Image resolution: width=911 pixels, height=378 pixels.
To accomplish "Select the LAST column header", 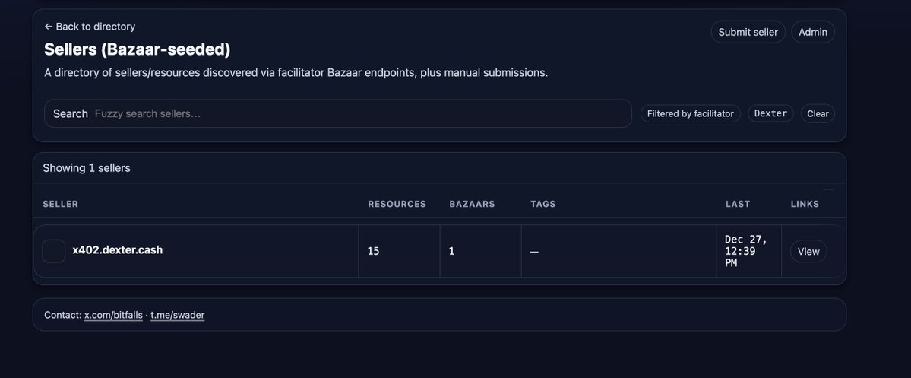I will pos(737,204).
